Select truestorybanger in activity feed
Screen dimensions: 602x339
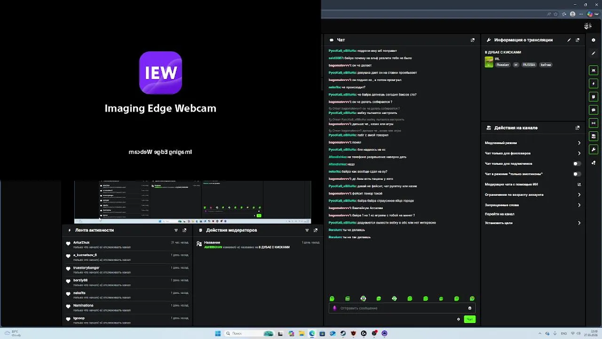[x=87, y=268]
